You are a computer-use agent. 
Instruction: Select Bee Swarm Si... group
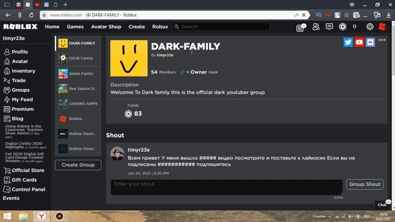[78, 89]
